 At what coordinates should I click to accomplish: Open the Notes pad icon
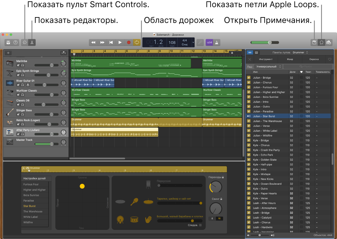coord(314,42)
